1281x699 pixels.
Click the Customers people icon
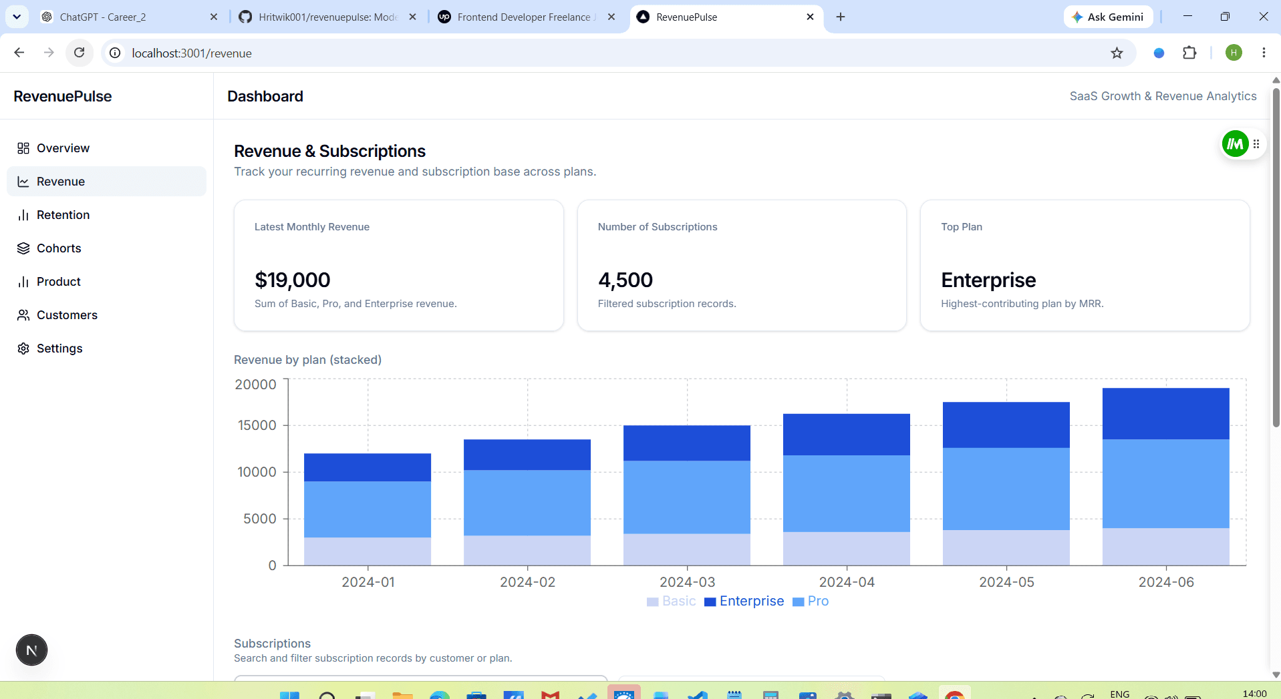point(23,315)
